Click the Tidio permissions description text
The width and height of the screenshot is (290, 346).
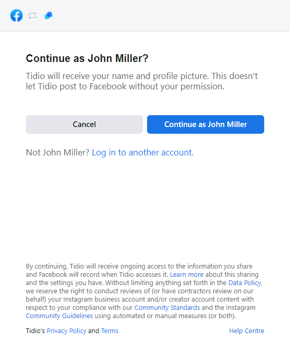142,81
